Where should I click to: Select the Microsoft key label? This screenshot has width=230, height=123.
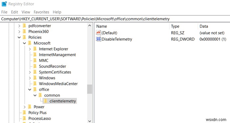[42, 43]
